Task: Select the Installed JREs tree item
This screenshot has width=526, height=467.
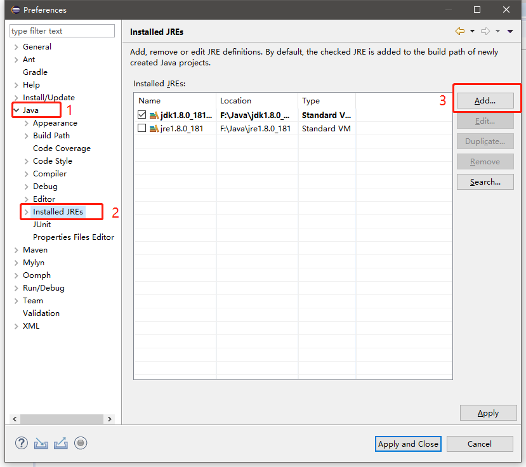Action: (58, 212)
